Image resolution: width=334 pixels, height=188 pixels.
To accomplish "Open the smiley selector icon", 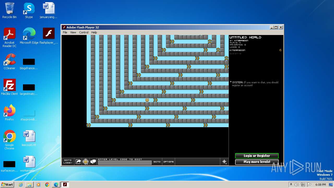I will (x=86, y=162).
